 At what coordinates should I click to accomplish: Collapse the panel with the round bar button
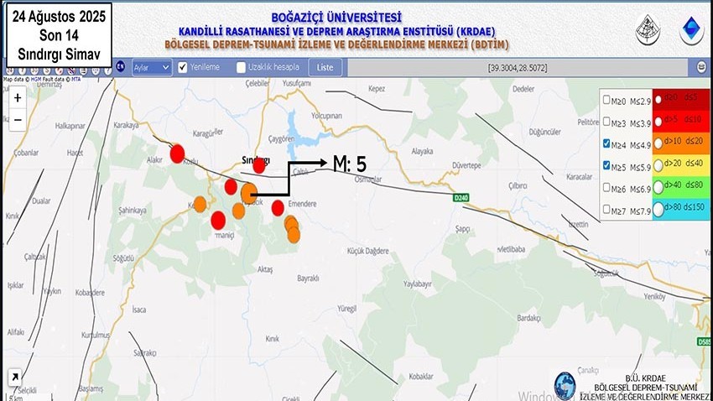pos(701,67)
